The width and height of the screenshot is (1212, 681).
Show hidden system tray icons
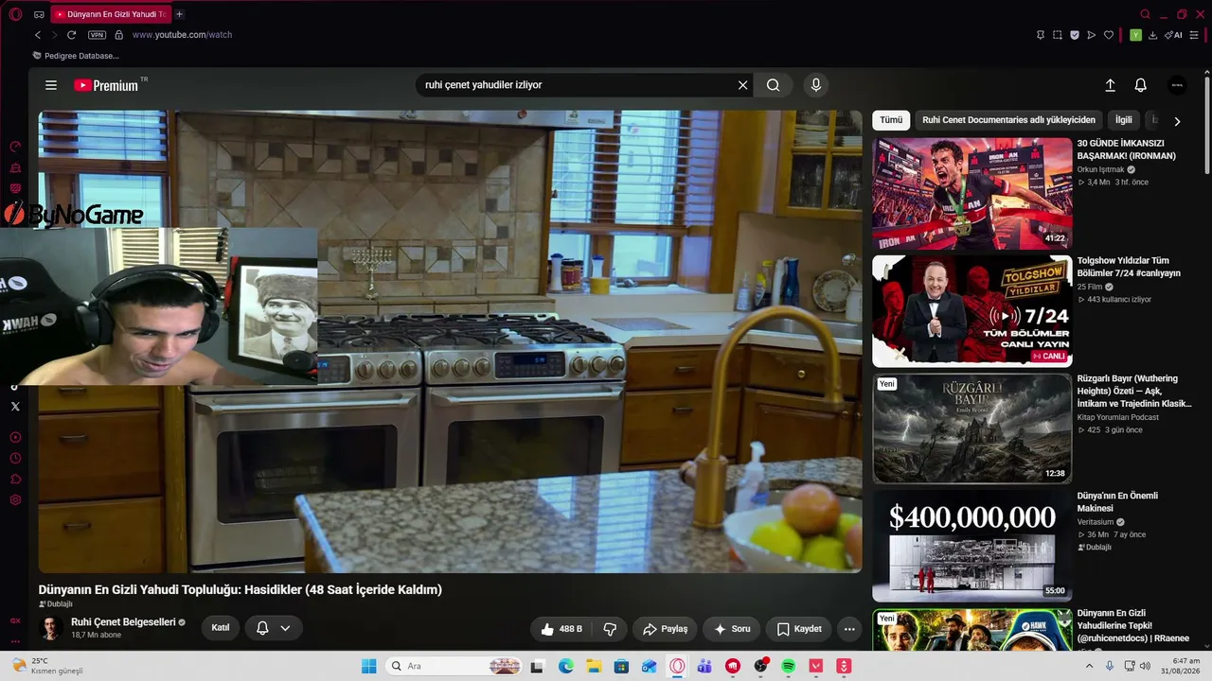[x=1089, y=667]
